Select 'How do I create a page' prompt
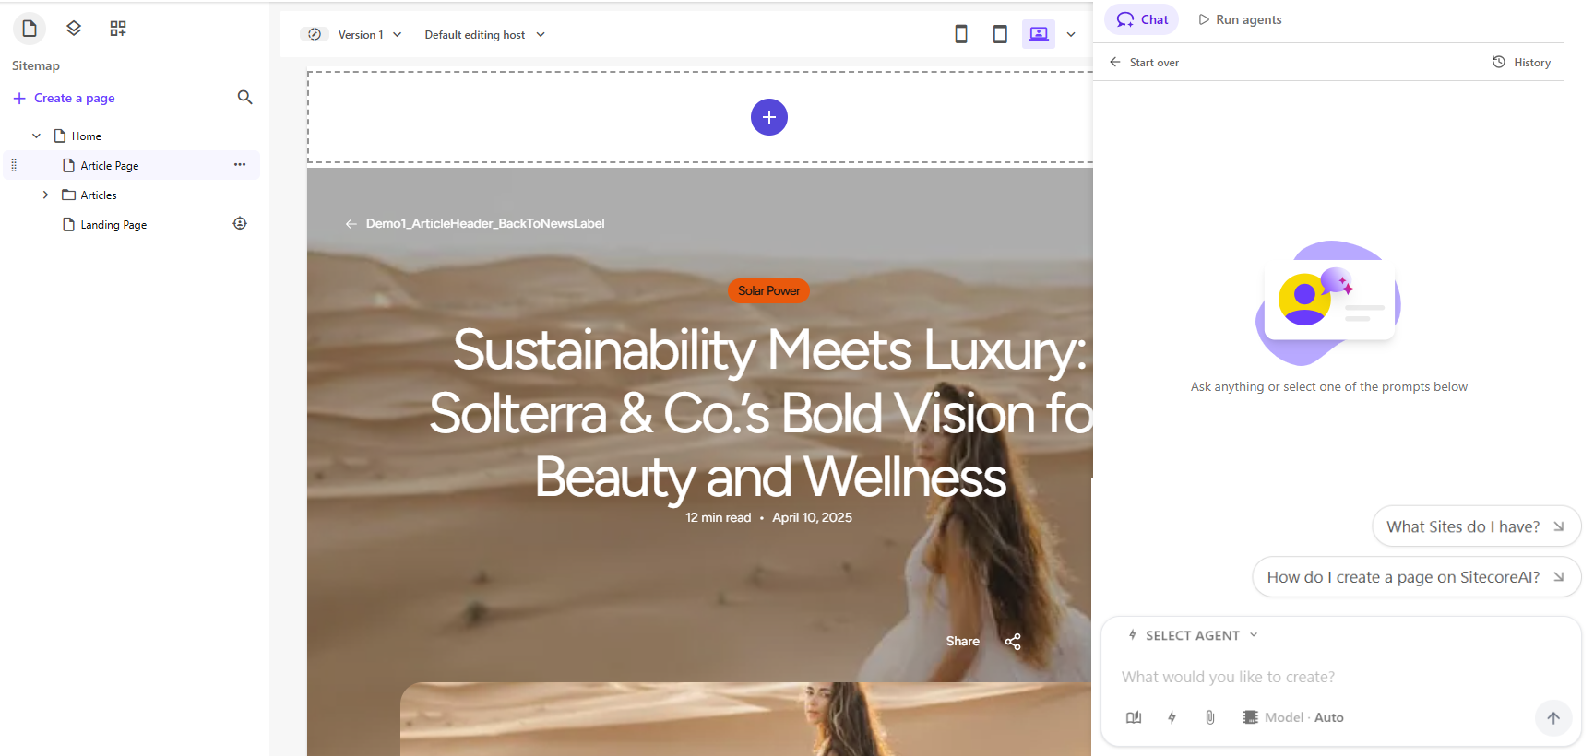 (1417, 577)
